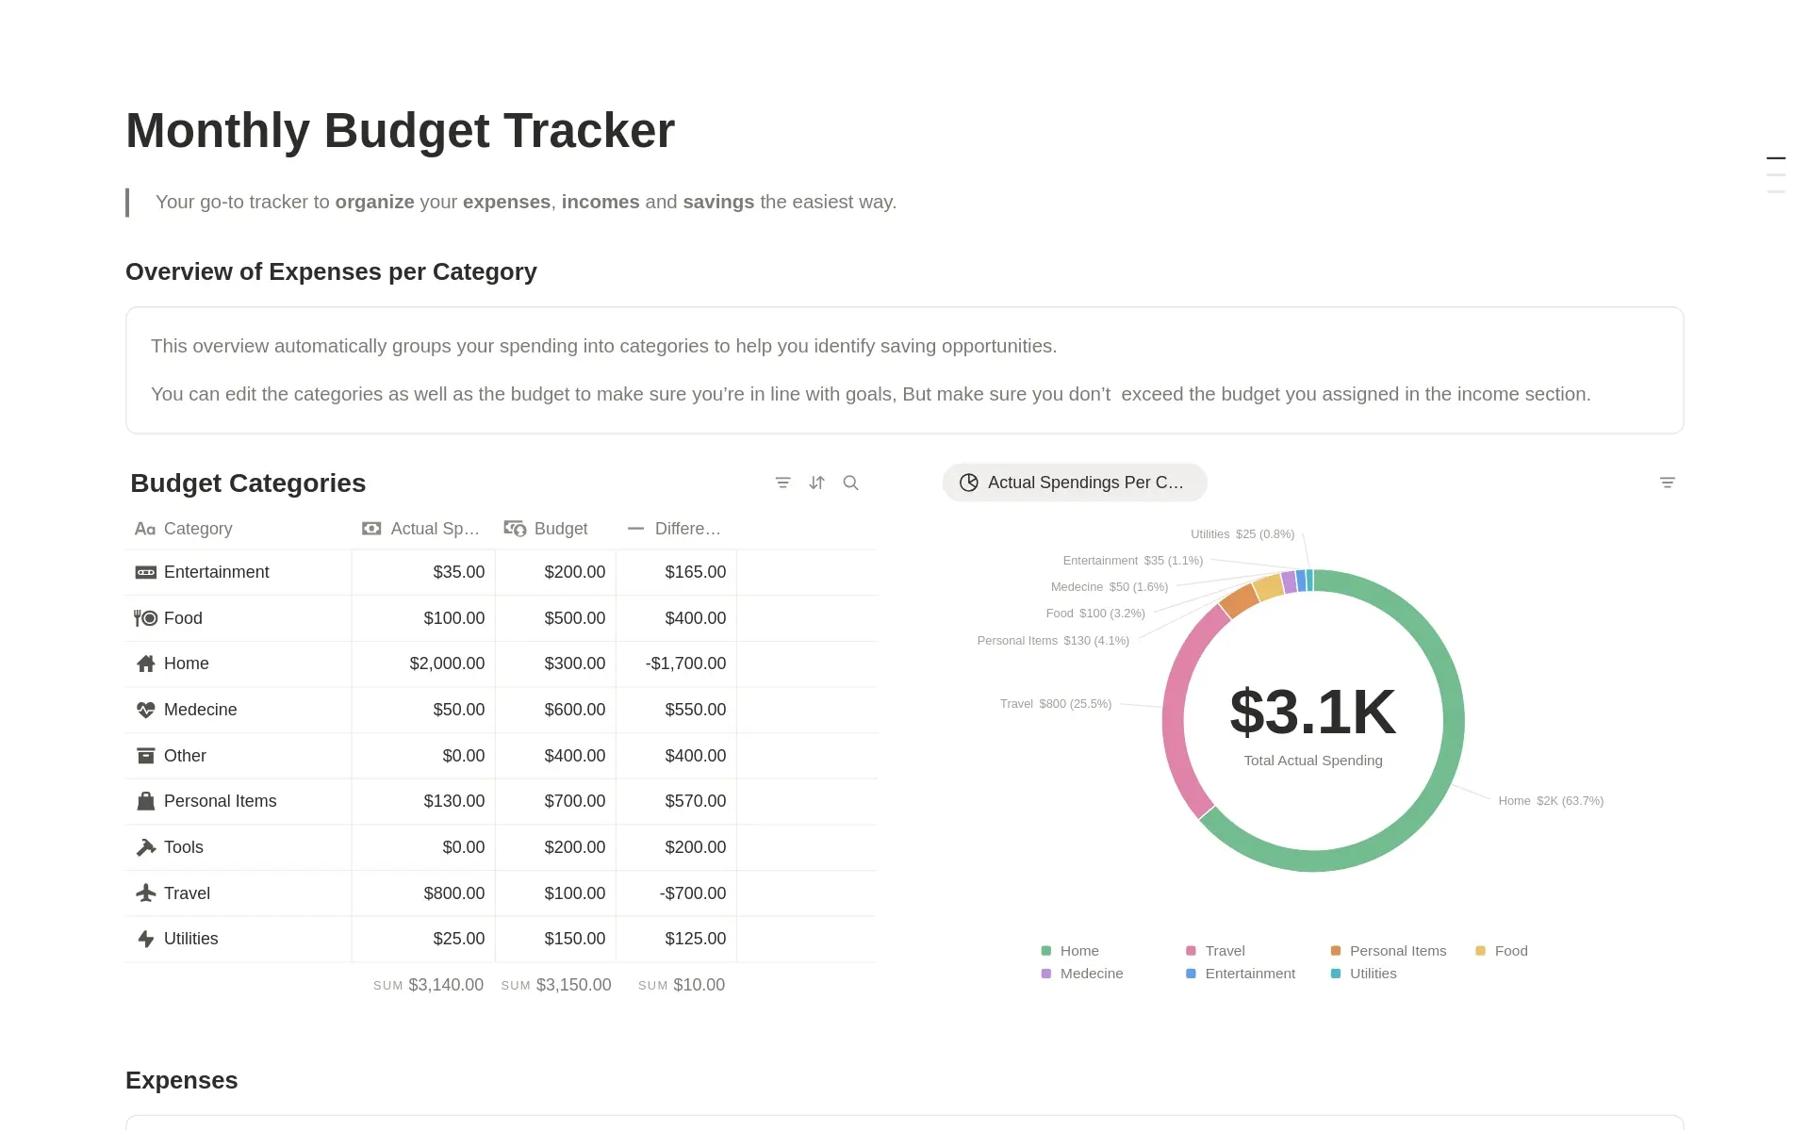1810x1130 pixels.
Task: Open the Differe… column header menu
Action: (675, 529)
